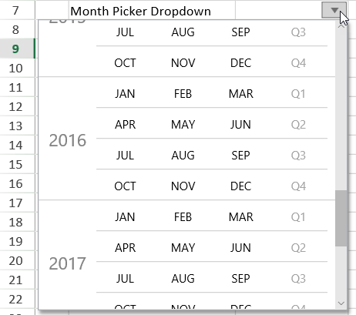Choose Q2 of 2017
This screenshot has width=356, height=315.
pyautogui.click(x=298, y=248)
